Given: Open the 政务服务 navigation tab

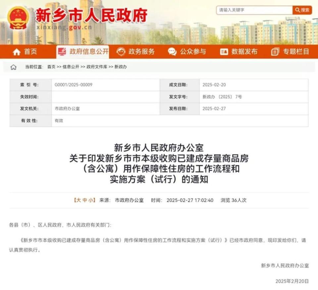Looking at the screenshot, I should point(136,52).
